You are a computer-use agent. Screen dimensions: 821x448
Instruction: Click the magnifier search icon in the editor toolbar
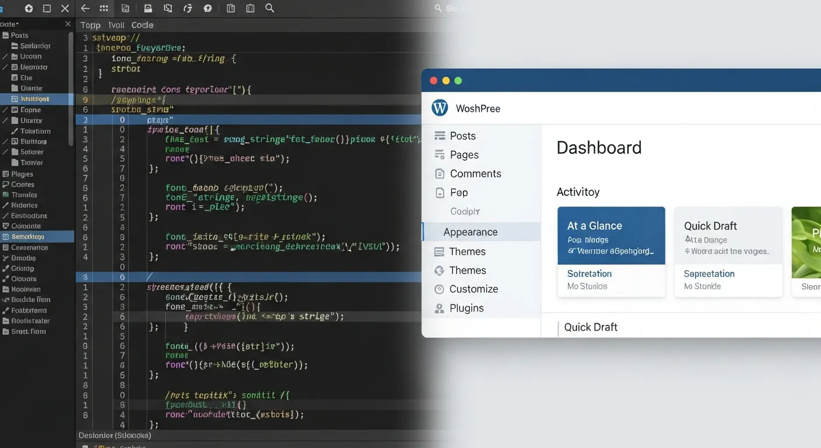(x=269, y=8)
